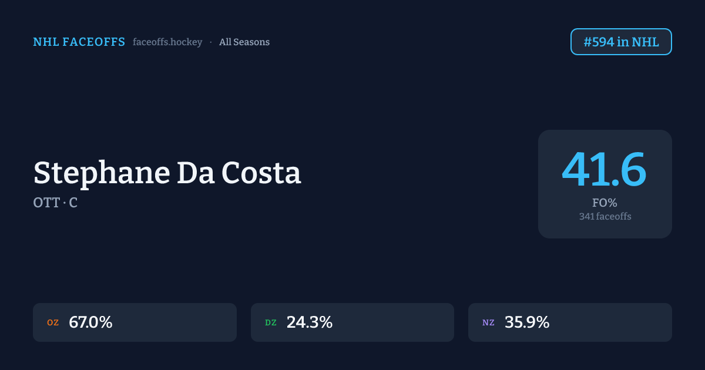Image resolution: width=705 pixels, height=370 pixels.
Task: Click the Stephane Da Costa player name
Action: (167, 173)
